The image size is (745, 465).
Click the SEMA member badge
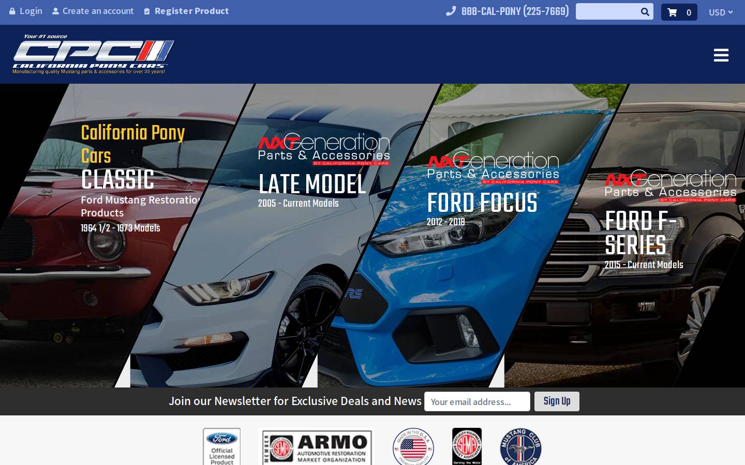(467, 447)
